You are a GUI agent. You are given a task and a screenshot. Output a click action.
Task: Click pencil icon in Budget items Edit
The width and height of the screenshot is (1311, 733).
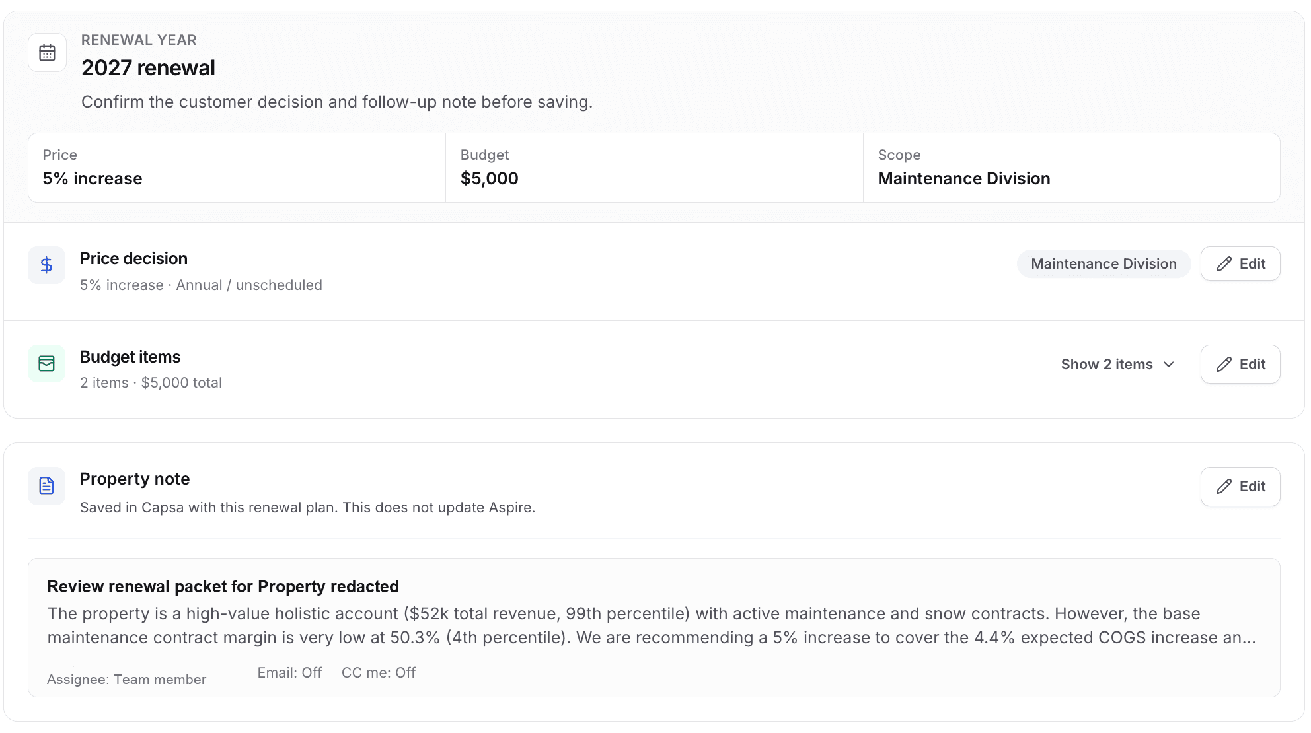coord(1224,365)
